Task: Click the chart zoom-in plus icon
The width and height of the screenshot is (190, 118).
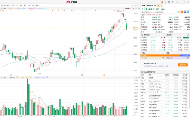Action: pyautogui.click(x=134, y=9)
